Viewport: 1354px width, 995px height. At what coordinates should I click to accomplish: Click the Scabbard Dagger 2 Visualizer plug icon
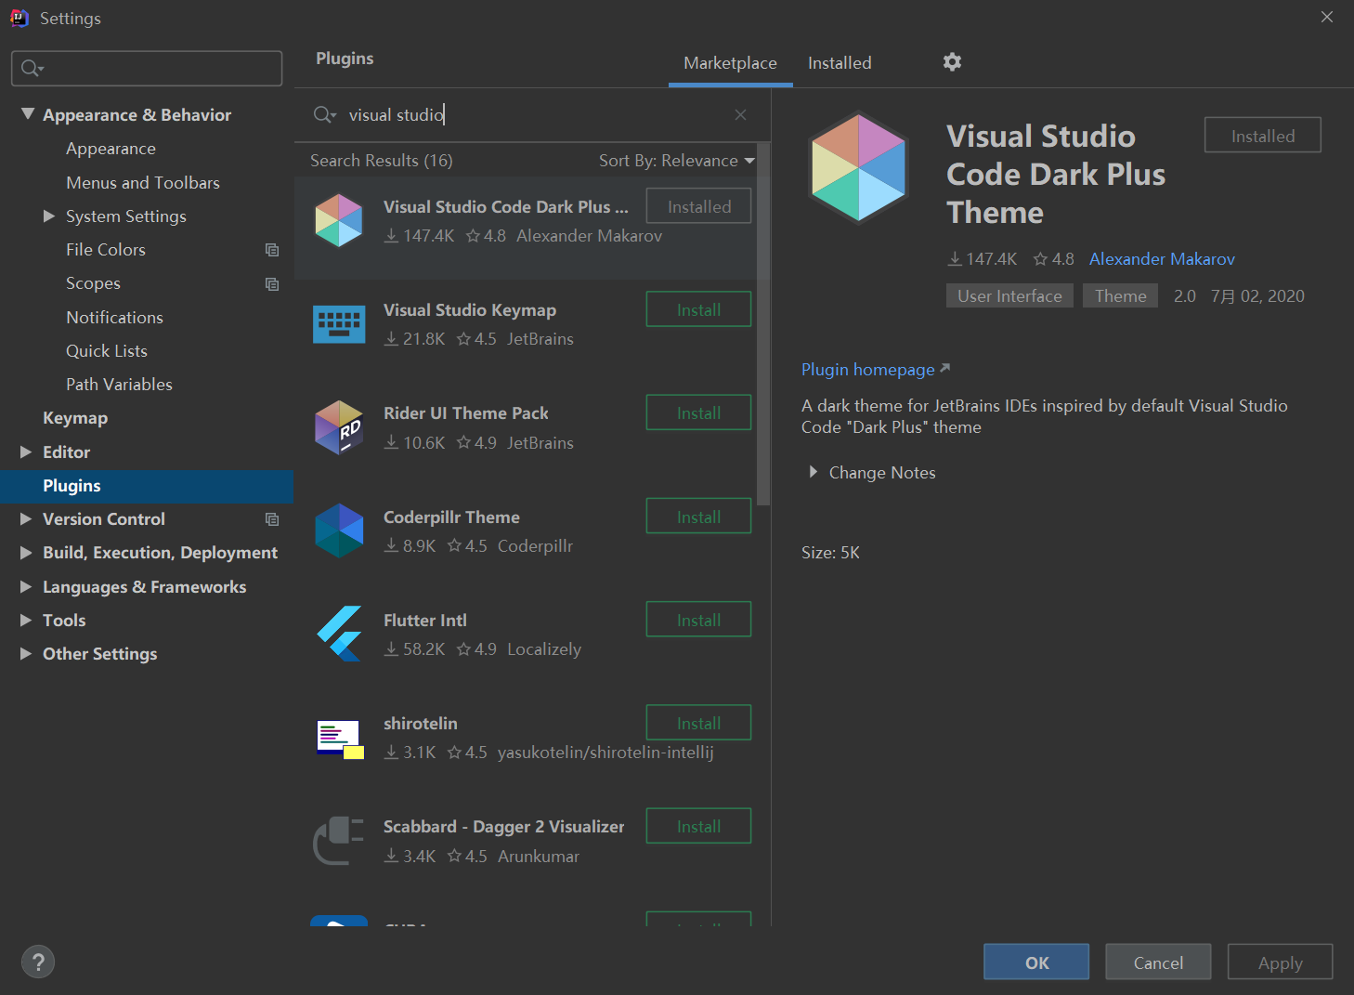click(339, 841)
